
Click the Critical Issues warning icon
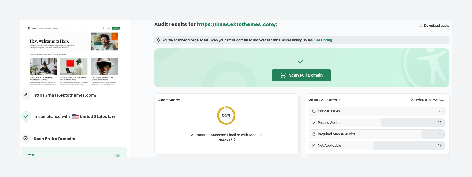(314, 111)
